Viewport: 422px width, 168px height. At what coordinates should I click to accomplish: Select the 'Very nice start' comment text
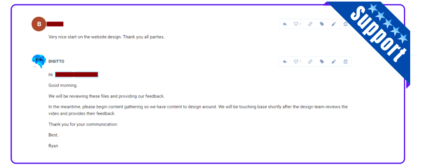tap(106, 37)
